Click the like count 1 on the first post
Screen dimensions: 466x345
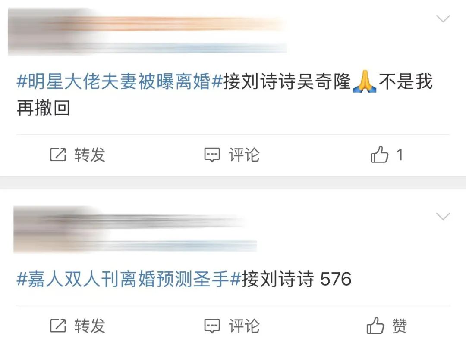(400, 155)
